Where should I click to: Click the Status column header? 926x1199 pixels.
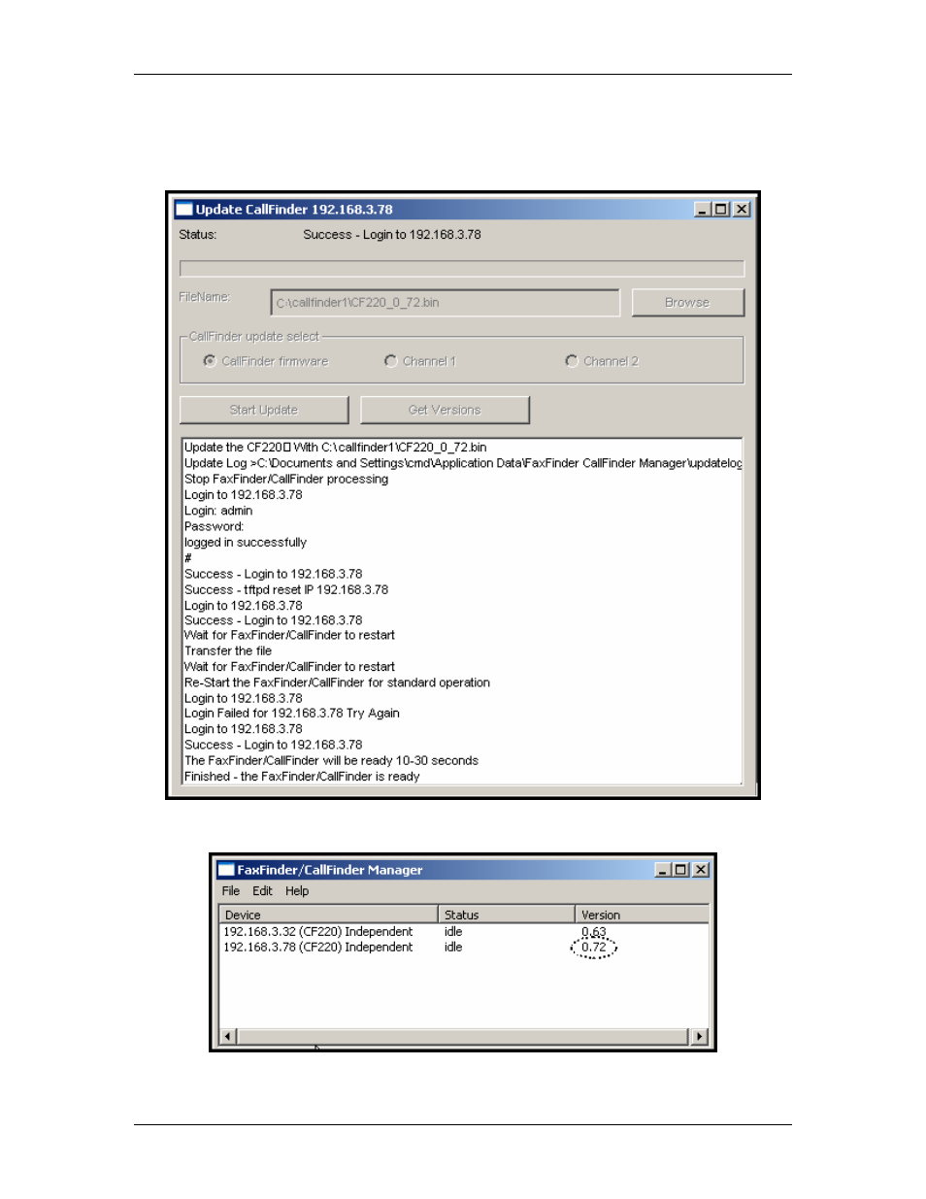pyautogui.click(x=506, y=915)
